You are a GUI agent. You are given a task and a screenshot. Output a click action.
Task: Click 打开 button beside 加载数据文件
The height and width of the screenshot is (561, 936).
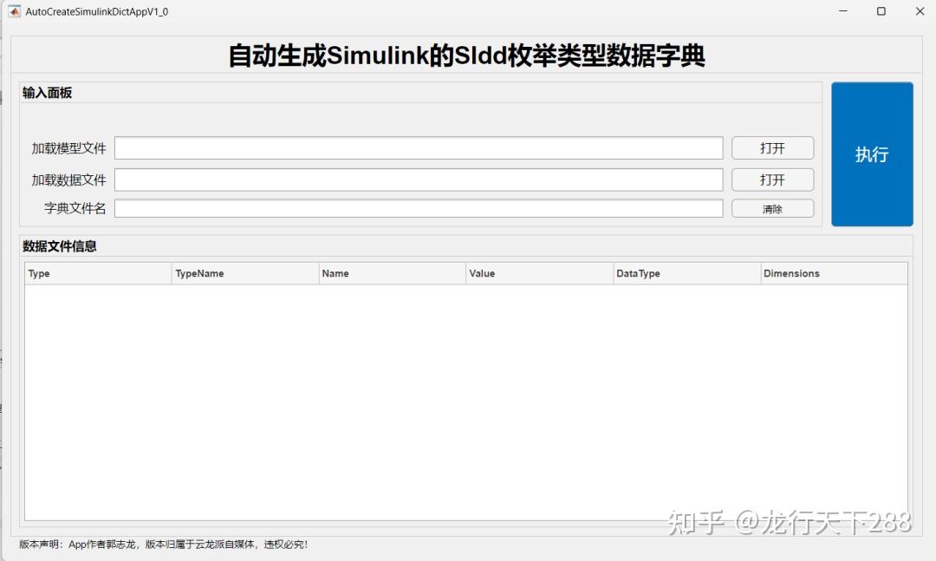pos(772,179)
